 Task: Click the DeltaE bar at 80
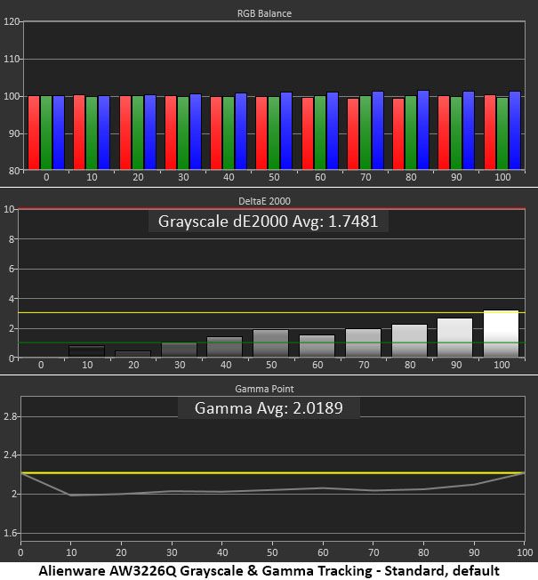click(x=409, y=341)
